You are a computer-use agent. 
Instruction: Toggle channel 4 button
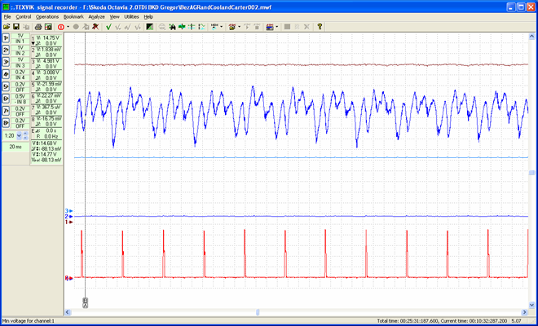(x=6, y=74)
